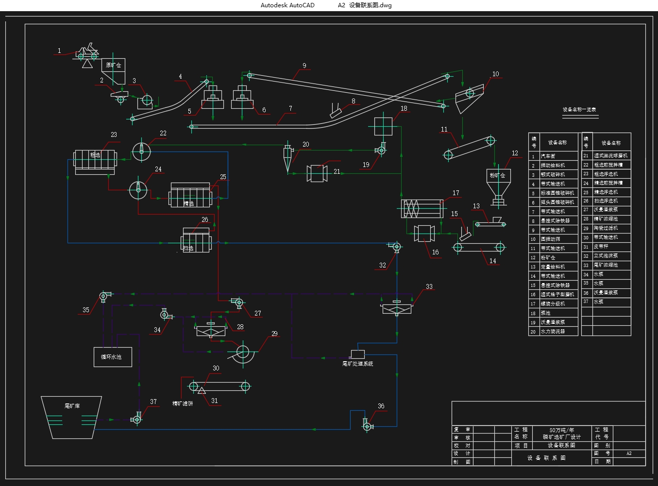Select '泵池' in the equipment table

tap(546, 313)
